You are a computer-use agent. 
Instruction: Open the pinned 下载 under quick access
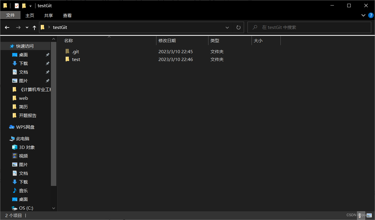tap(23, 64)
